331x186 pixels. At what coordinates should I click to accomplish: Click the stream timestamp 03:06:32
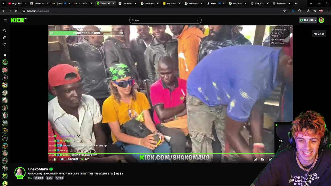[73, 159]
